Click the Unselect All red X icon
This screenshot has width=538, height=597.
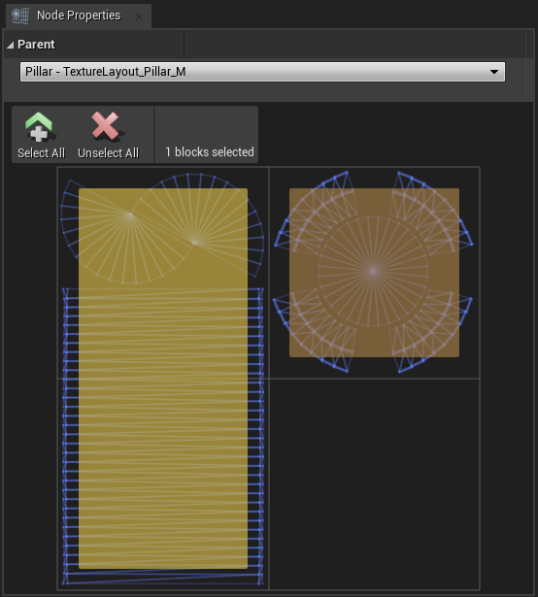[x=106, y=126]
